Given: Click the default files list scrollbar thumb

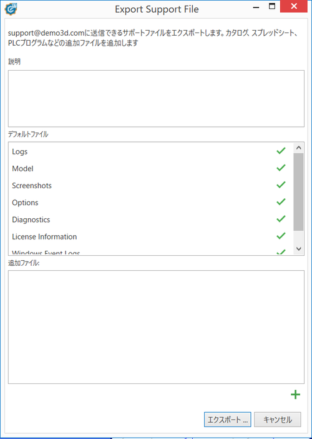Looking at the screenshot, I should coord(298,192).
